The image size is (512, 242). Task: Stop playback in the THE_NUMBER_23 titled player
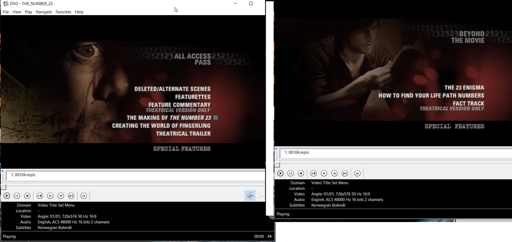point(27,196)
